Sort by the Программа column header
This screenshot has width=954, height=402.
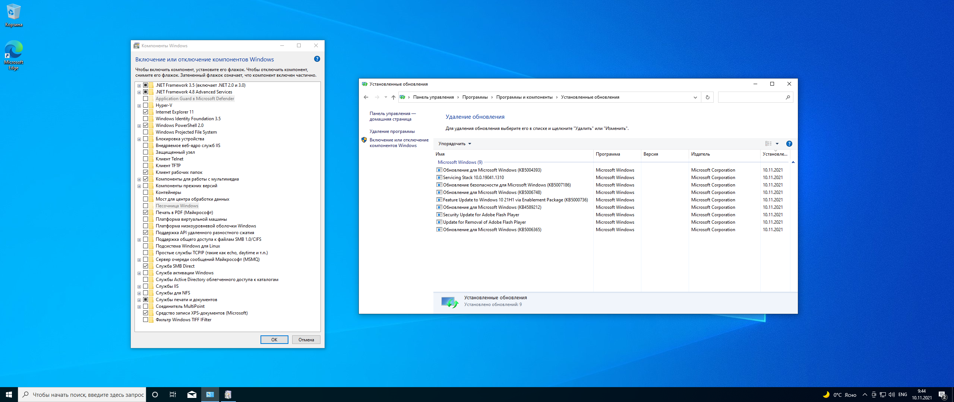coord(617,154)
